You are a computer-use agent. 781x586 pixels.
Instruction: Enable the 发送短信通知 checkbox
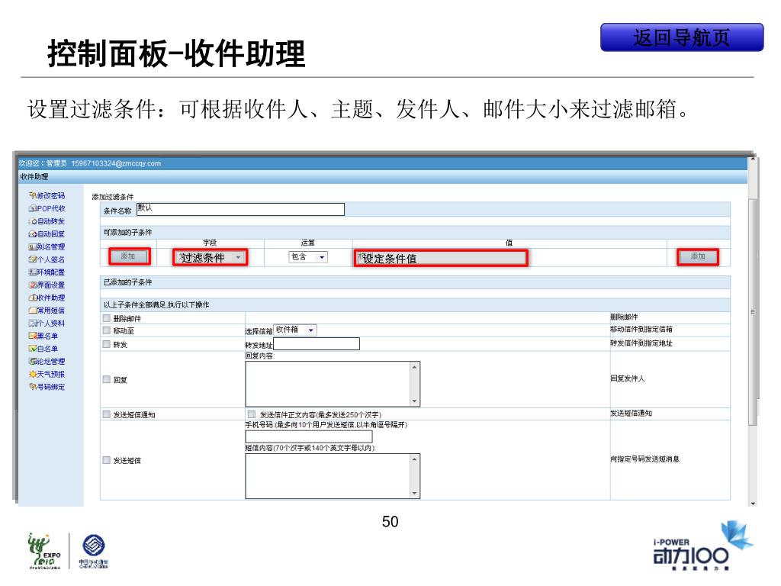tap(107, 414)
